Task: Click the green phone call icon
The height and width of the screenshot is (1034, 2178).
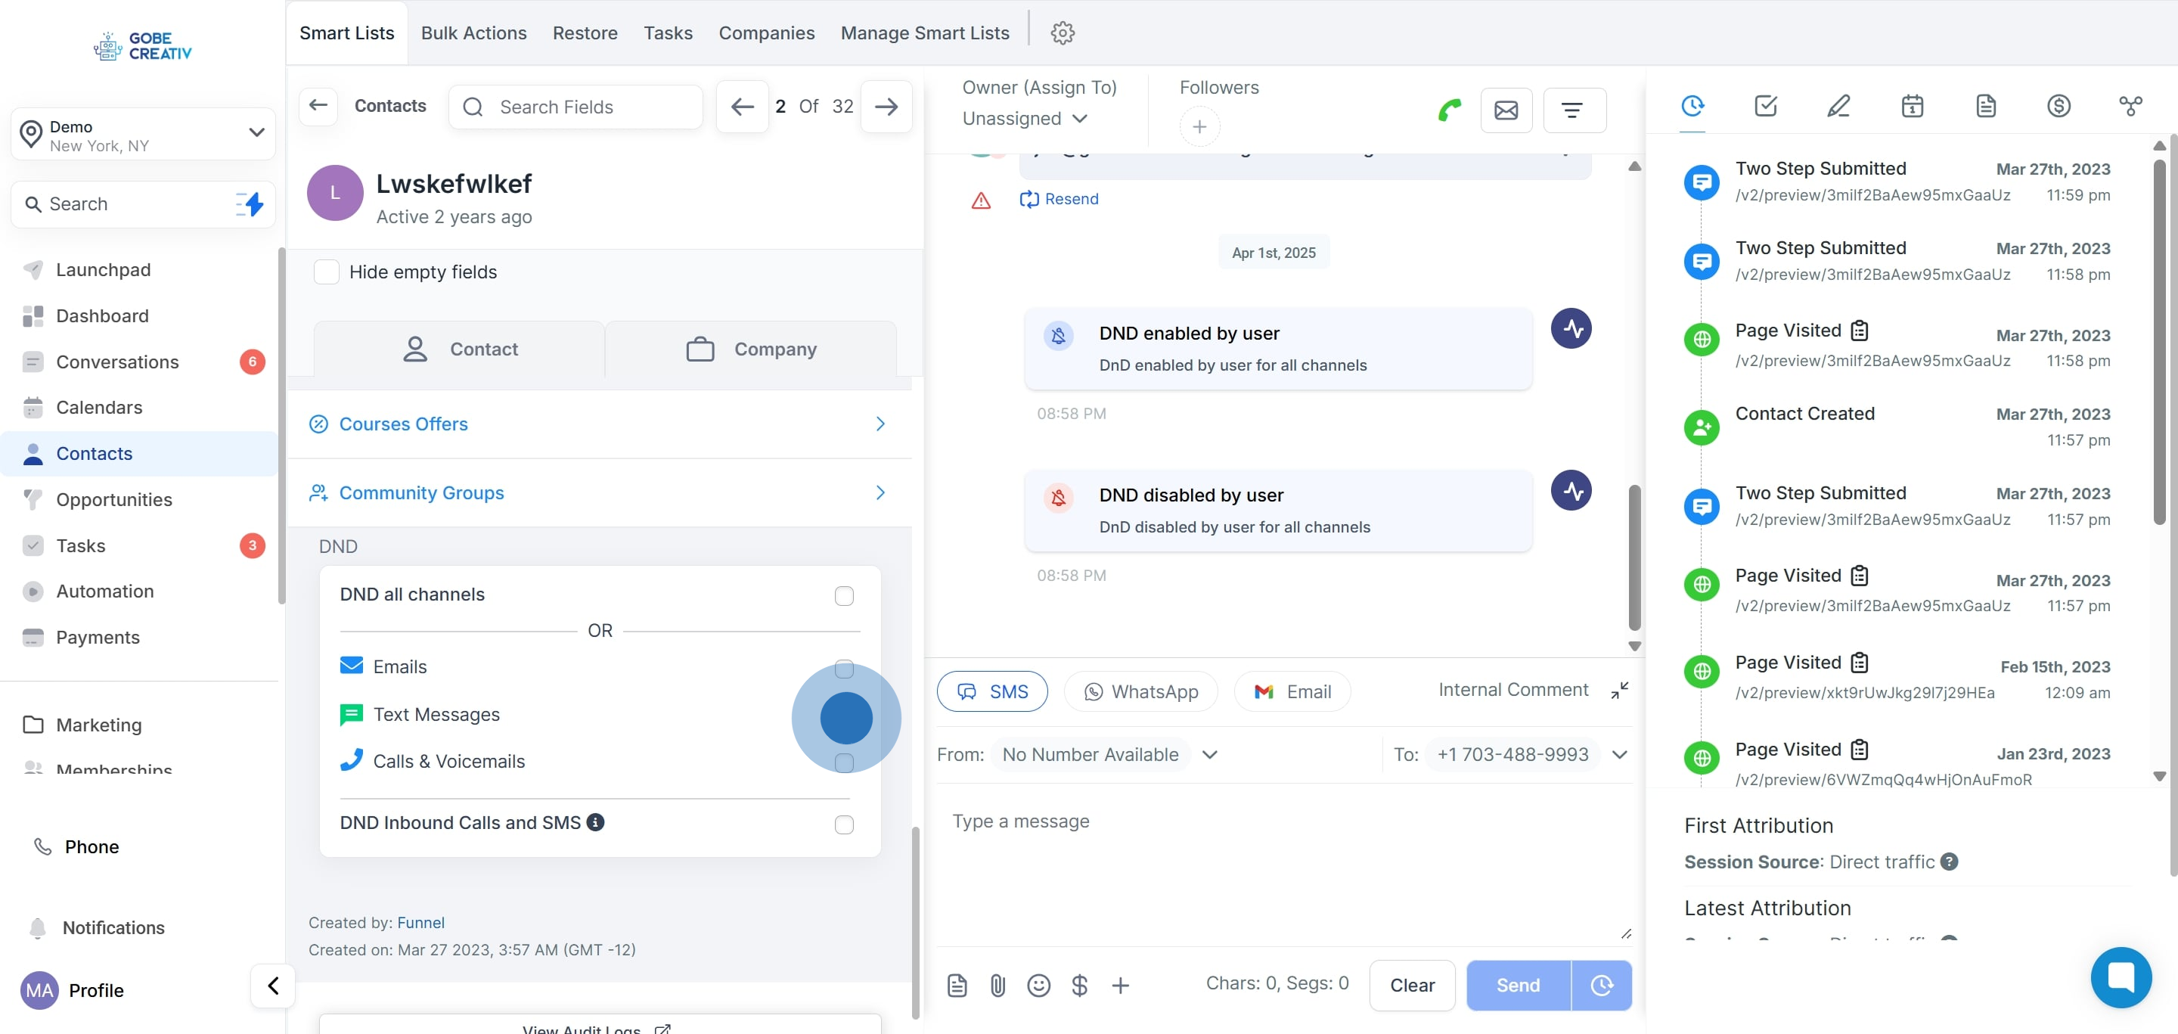Action: (1449, 110)
